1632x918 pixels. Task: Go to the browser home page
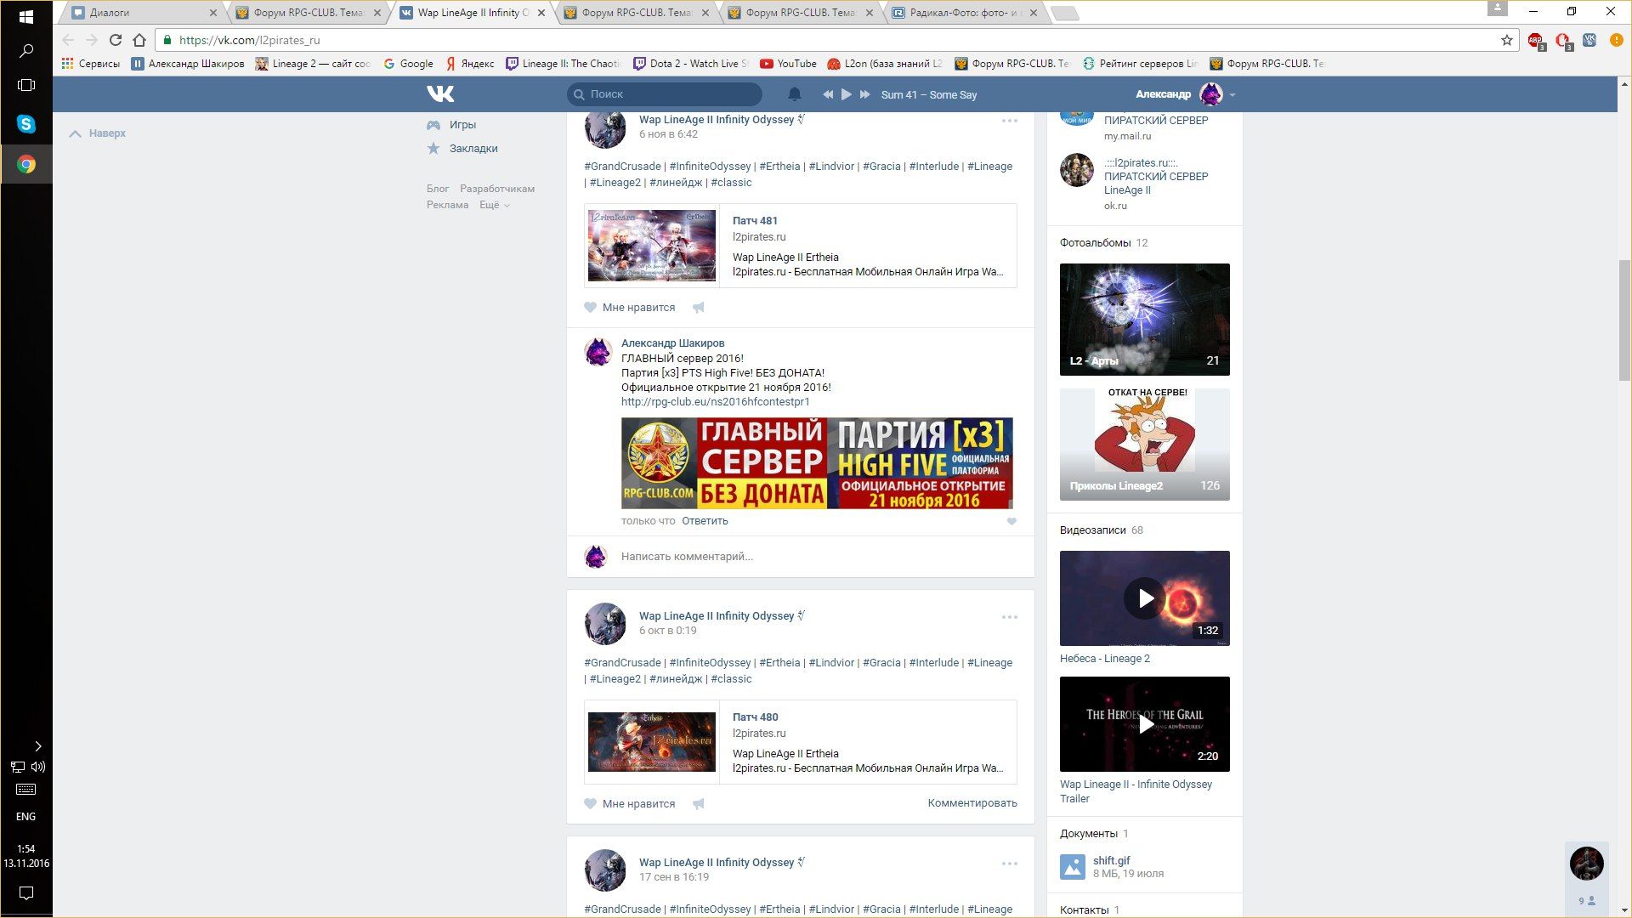click(x=139, y=40)
